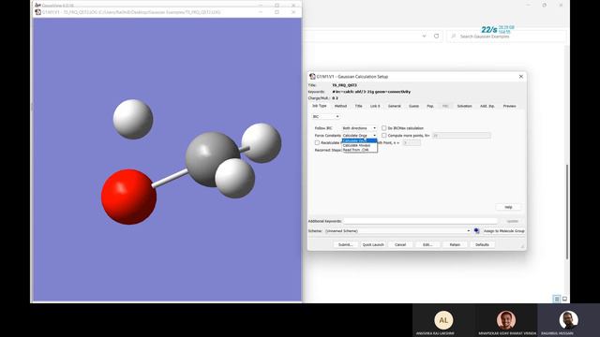The width and height of the screenshot is (600, 337).
Task: Switch to the Link 0 tab
Action: point(375,106)
